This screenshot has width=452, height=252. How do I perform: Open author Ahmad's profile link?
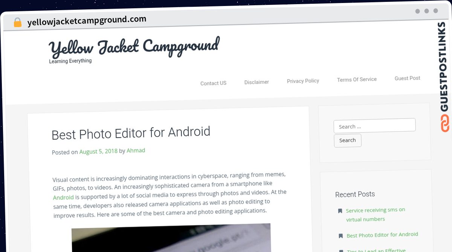click(136, 150)
